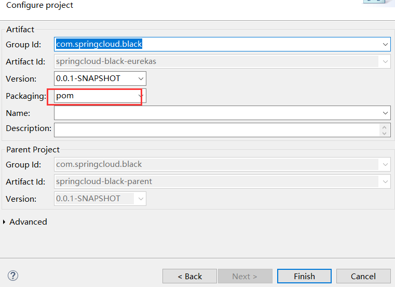Click the Description scroll down arrow
The width and height of the screenshot is (395, 287).
pyautogui.click(x=384, y=133)
